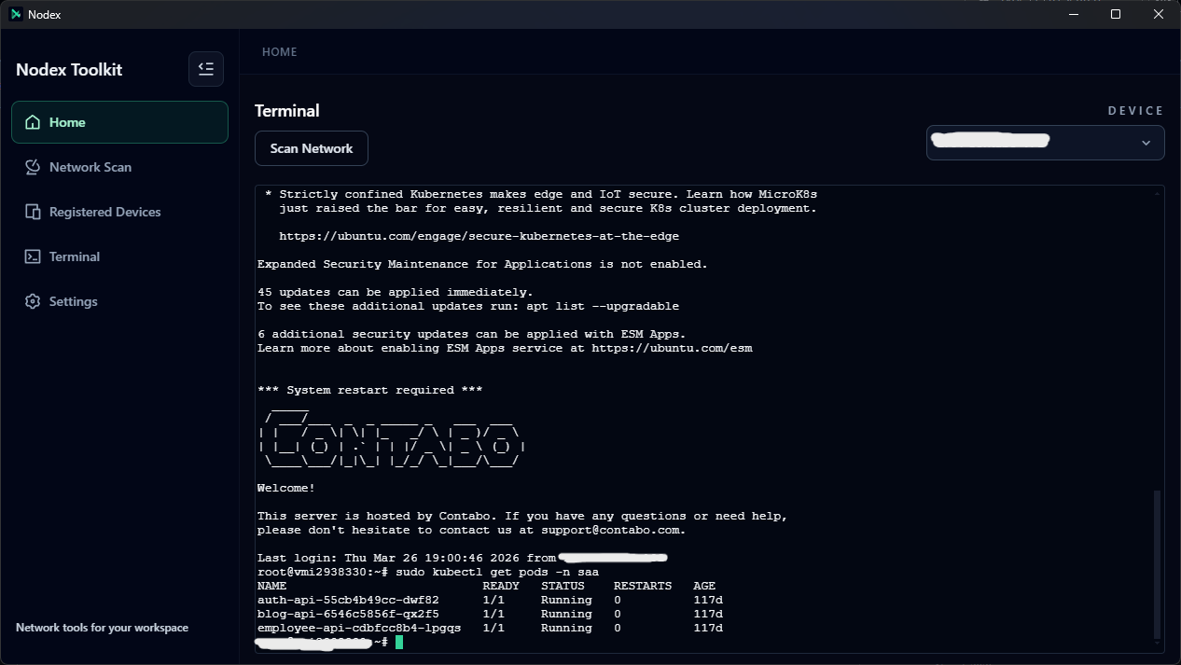Select the Home house icon in sidebar
The width and height of the screenshot is (1181, 665).
click(32, 121)
